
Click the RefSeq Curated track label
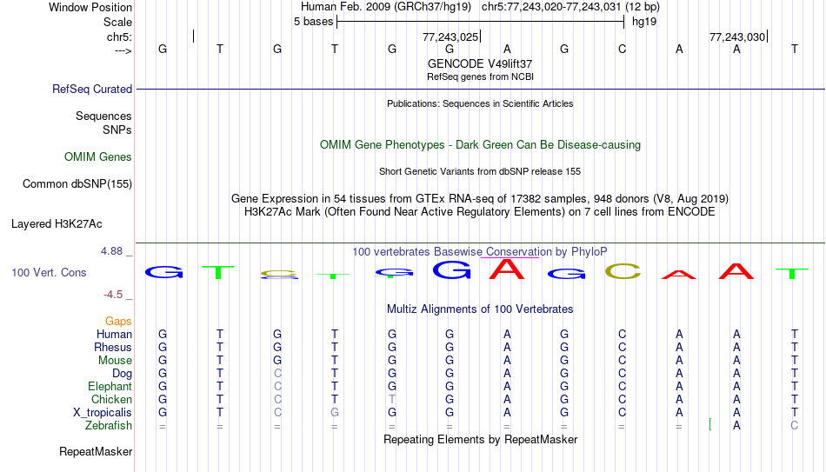(91, 89)
